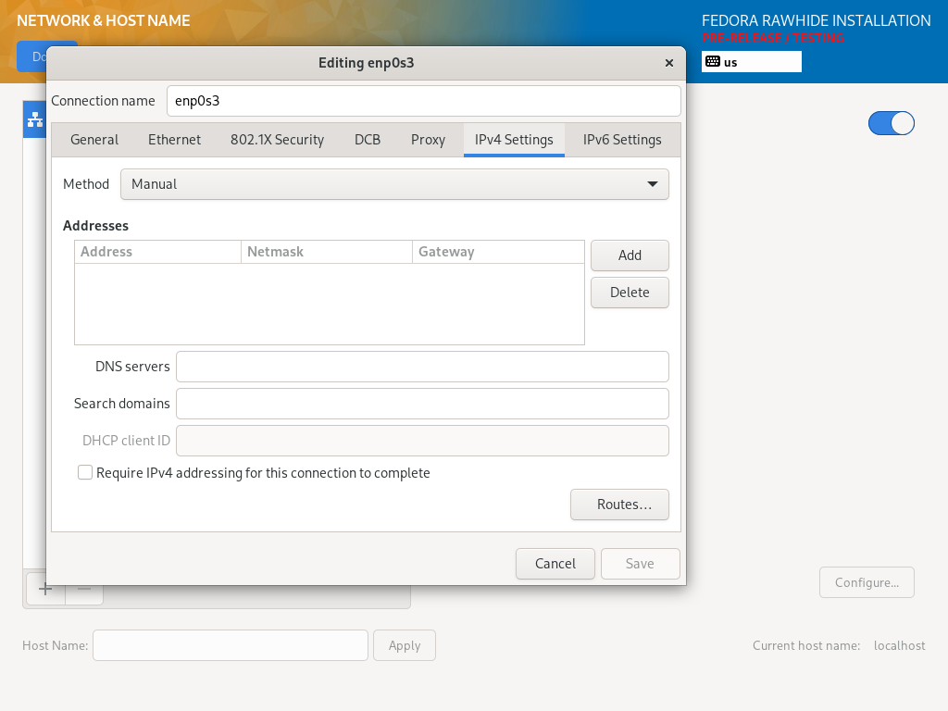The width and height of the screenshot is (948, 711).
Task: Click the DHCP client ID field
Action: [x=422, y=440]
